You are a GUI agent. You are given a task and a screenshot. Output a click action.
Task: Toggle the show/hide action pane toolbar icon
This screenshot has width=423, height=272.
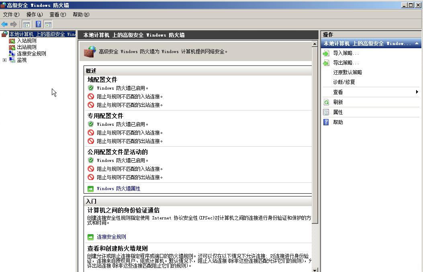[x=48, y=24]
